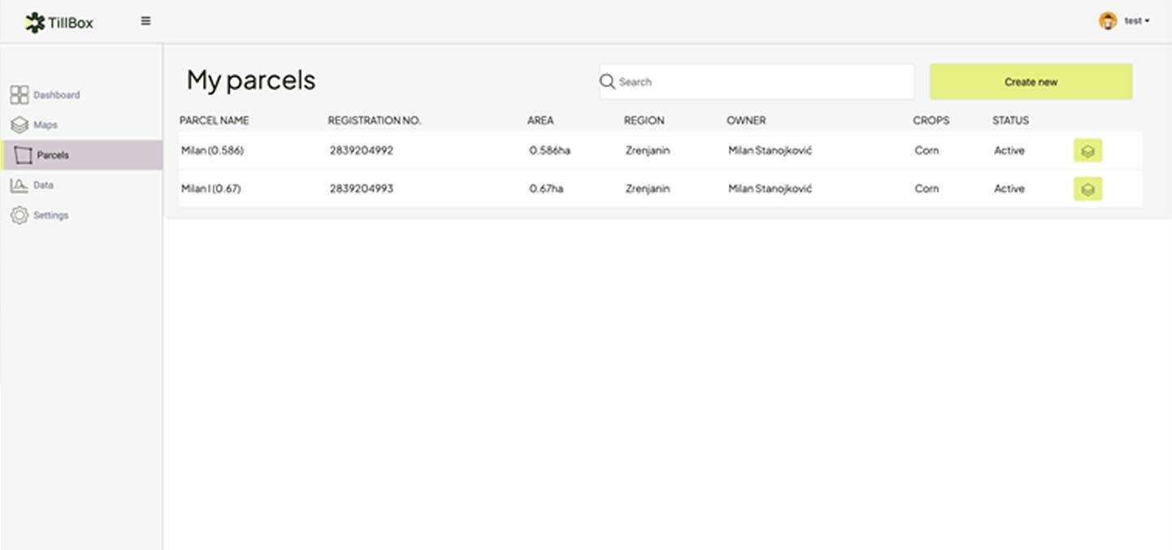Open the Data chart icon
Viewport: 1172px width, 550px height.
(20, 185)
